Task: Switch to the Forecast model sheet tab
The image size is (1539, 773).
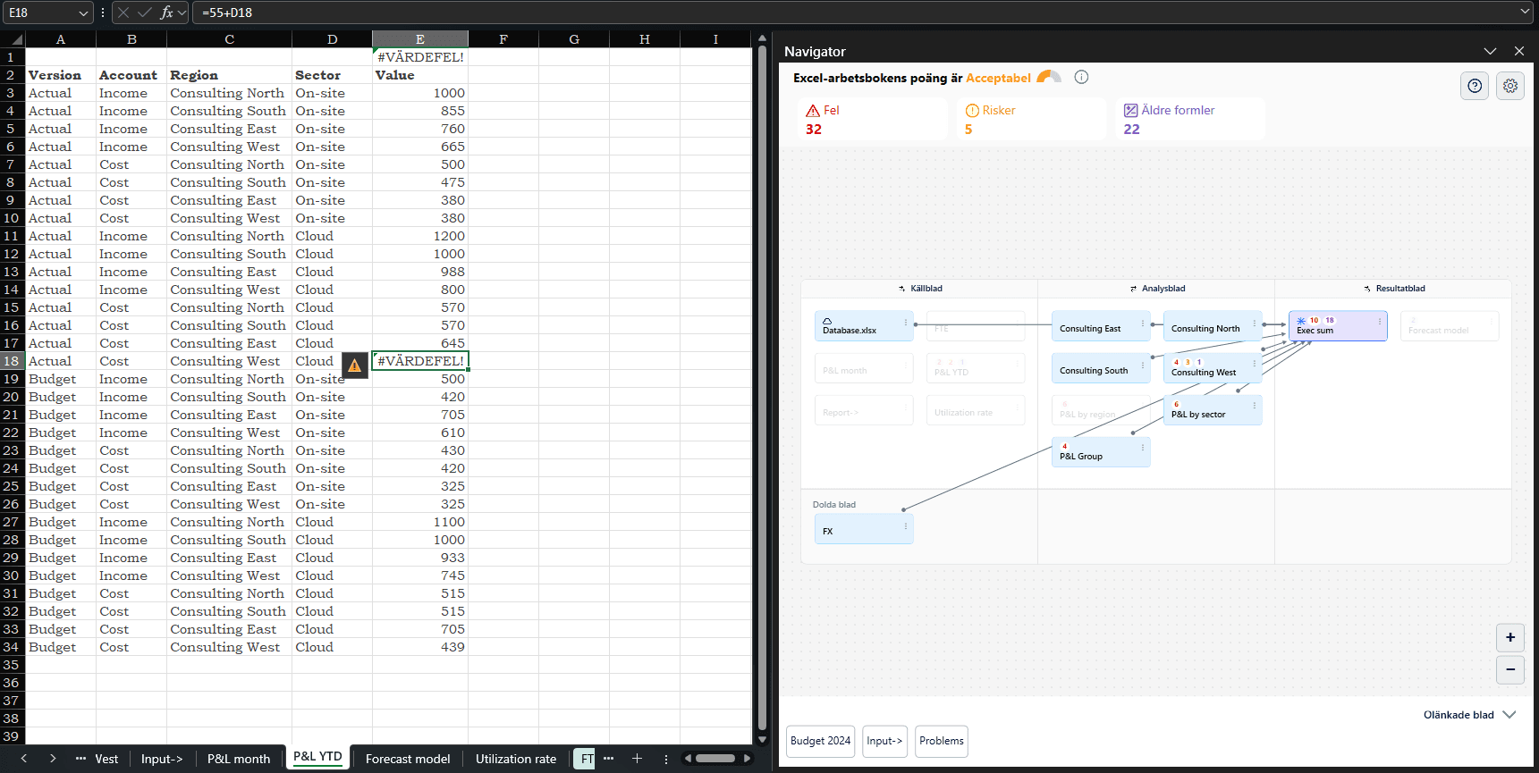Action: click(408, 759)
